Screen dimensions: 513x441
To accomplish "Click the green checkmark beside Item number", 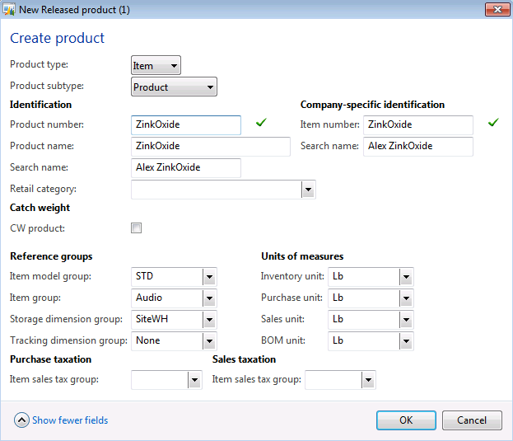I will point(493,124).
